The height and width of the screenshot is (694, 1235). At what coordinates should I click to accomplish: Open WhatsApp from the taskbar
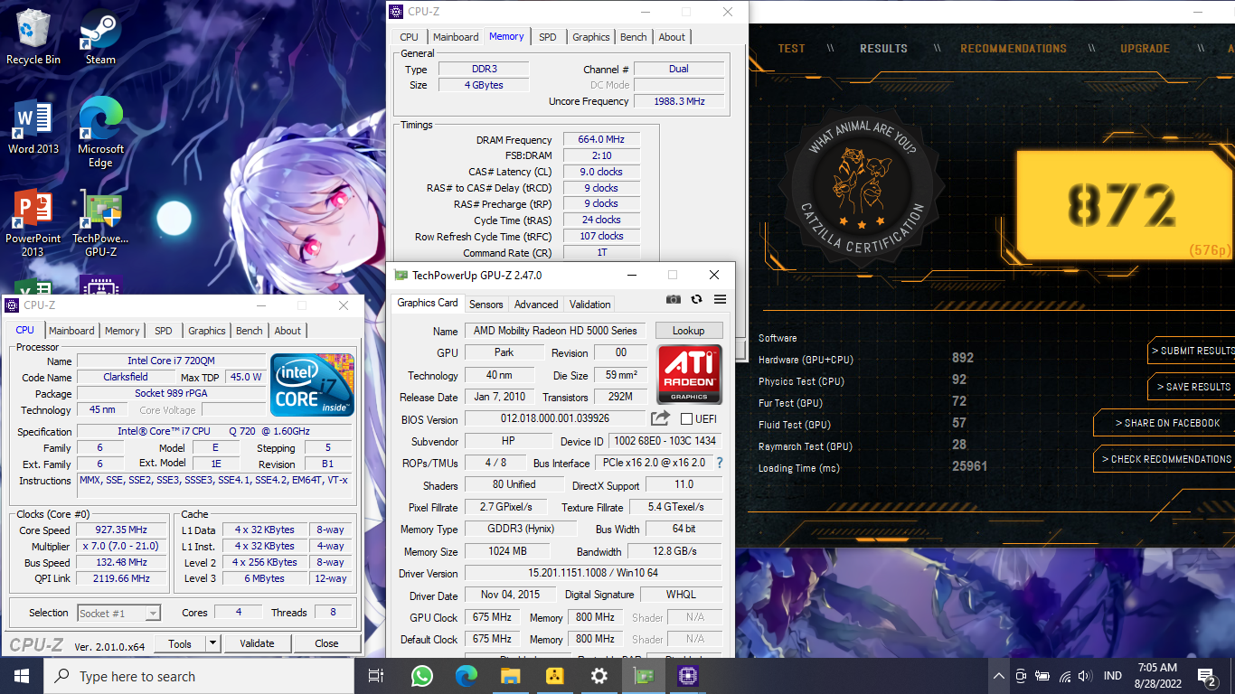pos(421,676)
